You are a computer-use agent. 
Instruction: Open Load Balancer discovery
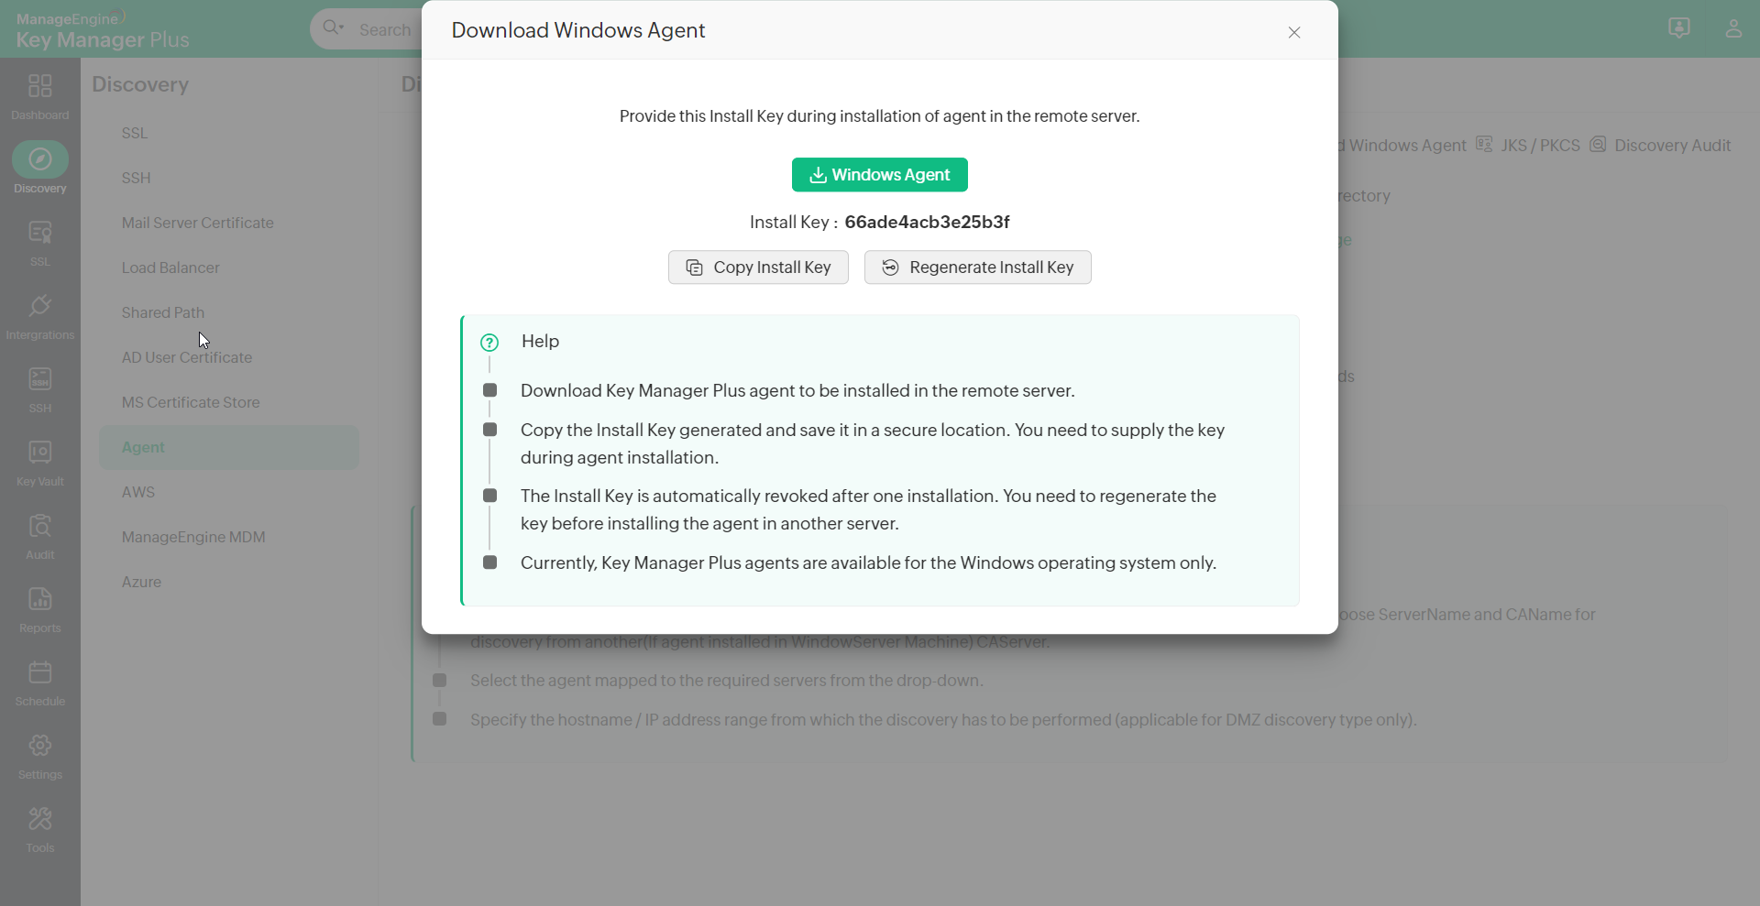pyautogui.click(x=170, y=267)
